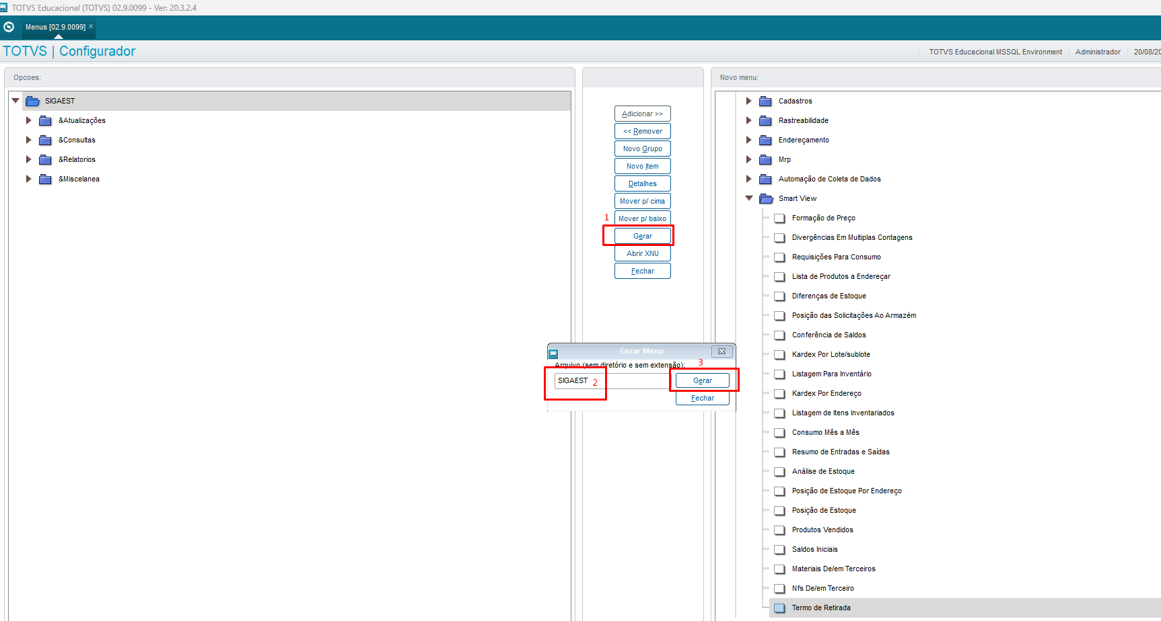Click the Endereçamento folder icon
The height and width of the screenshot is (621, 1161).
coord(765,140)
